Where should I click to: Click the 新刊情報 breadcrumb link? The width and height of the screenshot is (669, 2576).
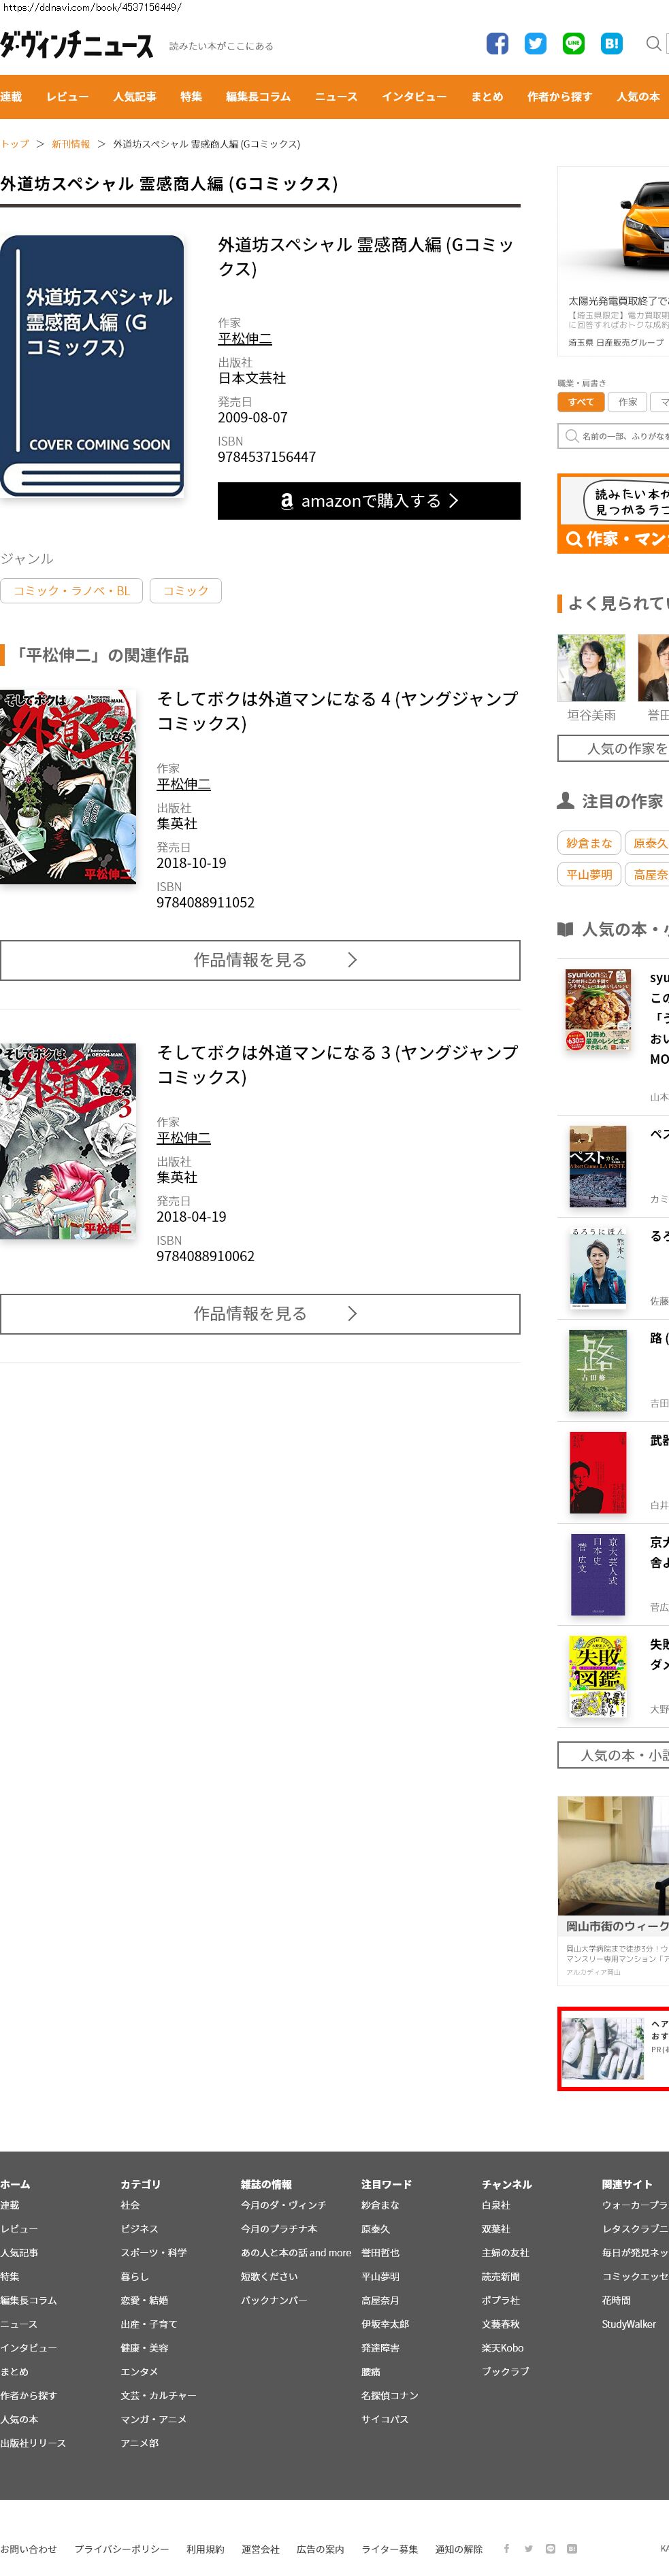71,144
